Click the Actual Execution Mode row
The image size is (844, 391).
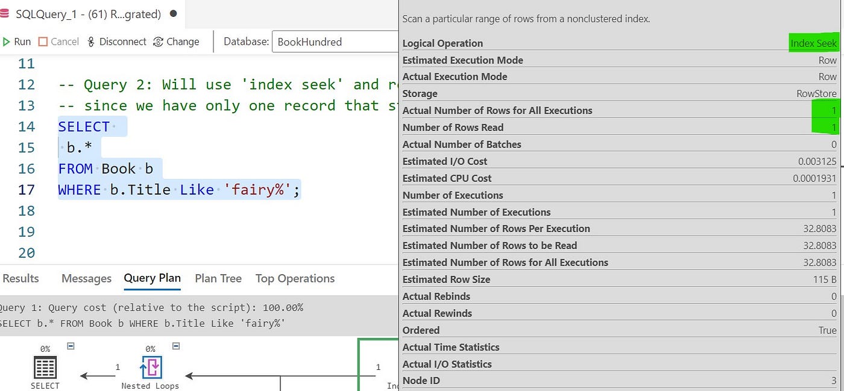tap(620, 77)
